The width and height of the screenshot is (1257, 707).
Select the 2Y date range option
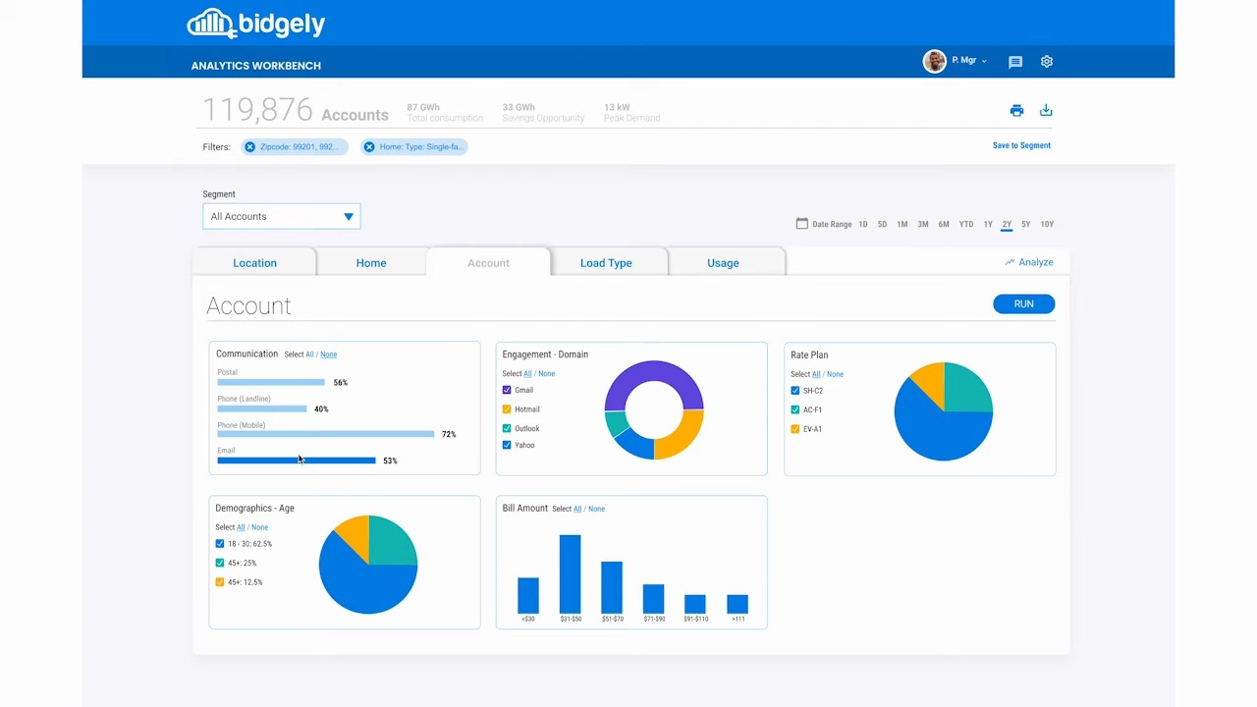click(x=1006, y=224)
